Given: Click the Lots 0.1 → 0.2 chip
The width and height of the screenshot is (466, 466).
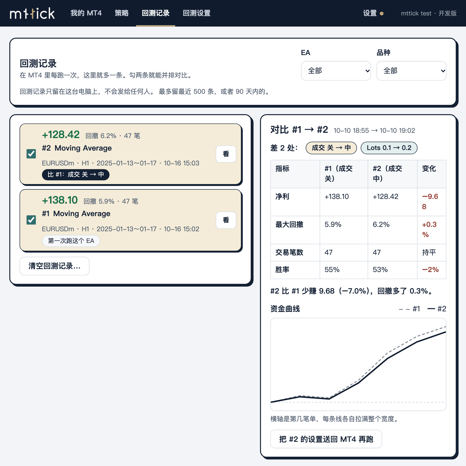Looking at the screenshot, I should pos(389,148).
